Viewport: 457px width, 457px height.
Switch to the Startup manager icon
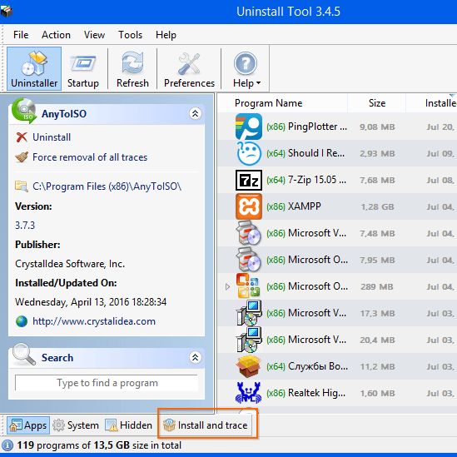coord(83,69)
